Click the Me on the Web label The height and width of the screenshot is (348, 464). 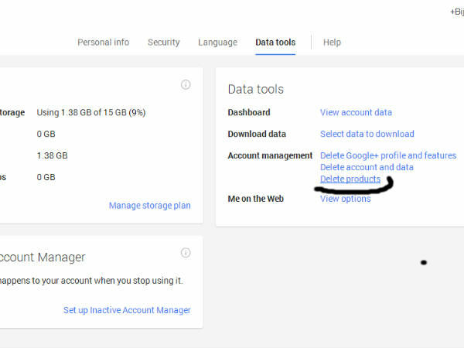point(256,199)
